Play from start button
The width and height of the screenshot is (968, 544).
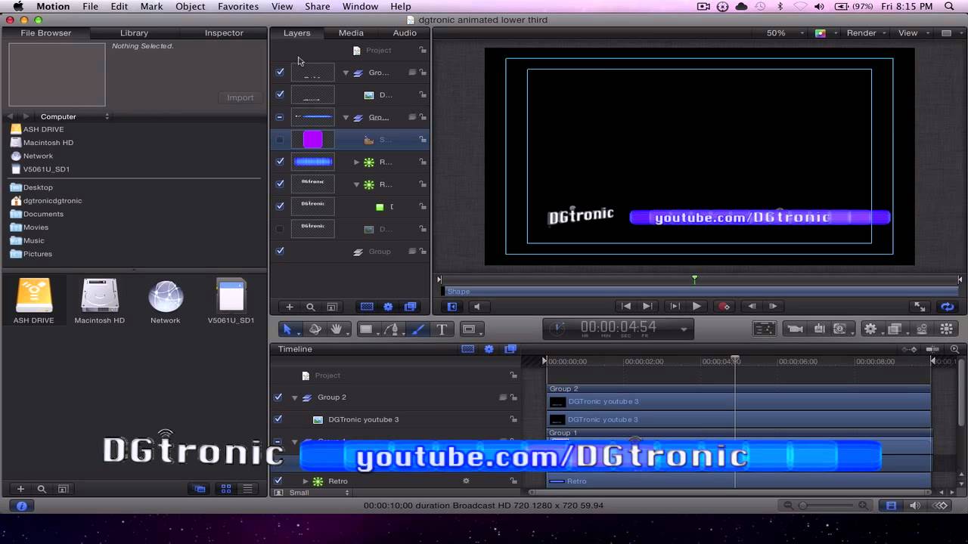tap(675, 306)
